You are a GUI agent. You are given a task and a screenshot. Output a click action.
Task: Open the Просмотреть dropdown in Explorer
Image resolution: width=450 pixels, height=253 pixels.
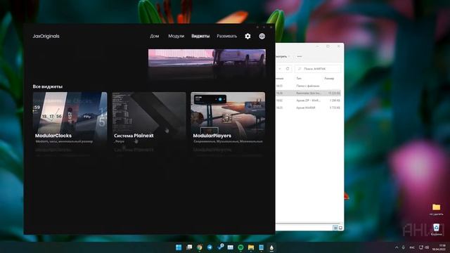click(x=282, y=56)
